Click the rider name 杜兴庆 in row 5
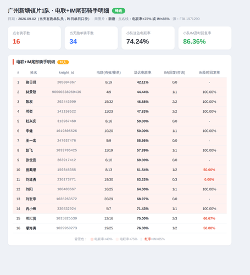 click(31, 121)
